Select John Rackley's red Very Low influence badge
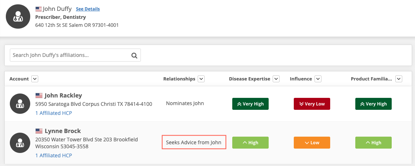Image resolution: width=415 pixels, height=166 pixels. click(x=312, y=104)
